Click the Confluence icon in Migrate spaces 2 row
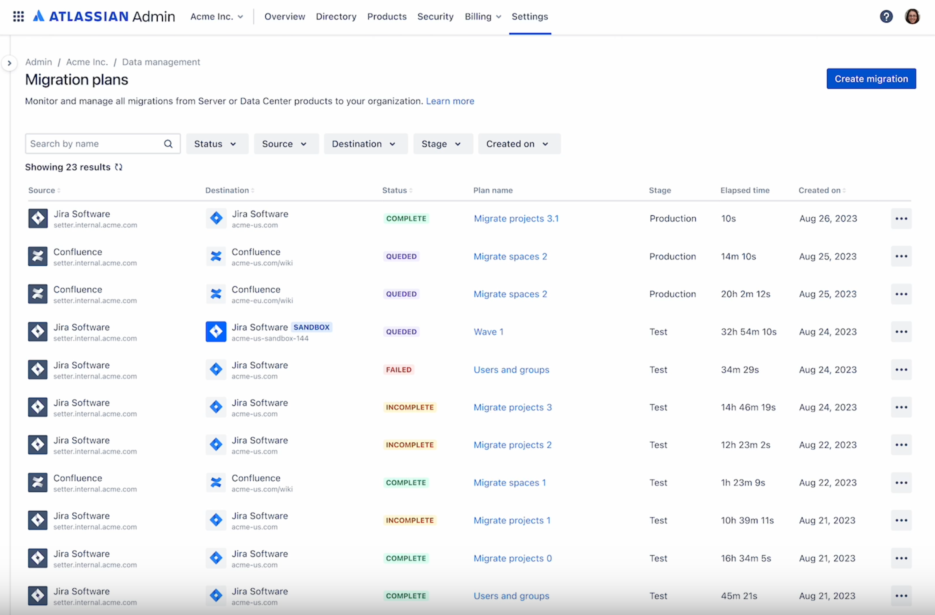The width and height of the screenshot is (935, 615). (38, 256)
